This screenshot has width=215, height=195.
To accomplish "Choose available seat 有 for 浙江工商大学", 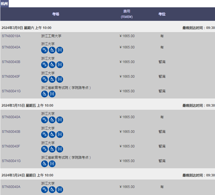I will pos(162,36).
